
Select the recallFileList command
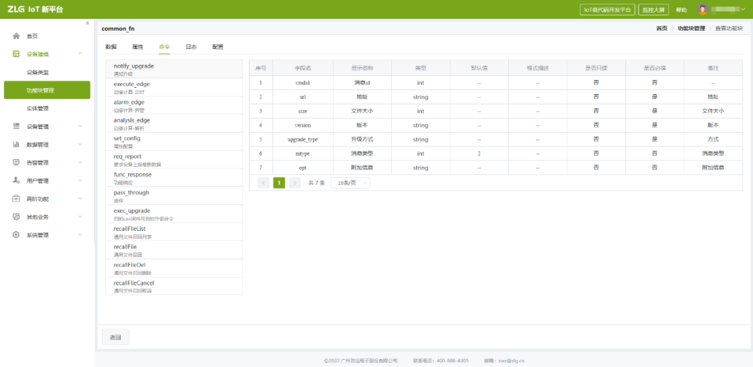(174, 232)
